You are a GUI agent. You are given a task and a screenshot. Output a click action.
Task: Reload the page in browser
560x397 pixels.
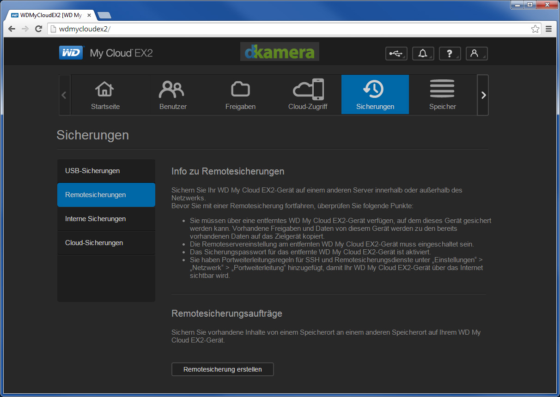(39, 29)
